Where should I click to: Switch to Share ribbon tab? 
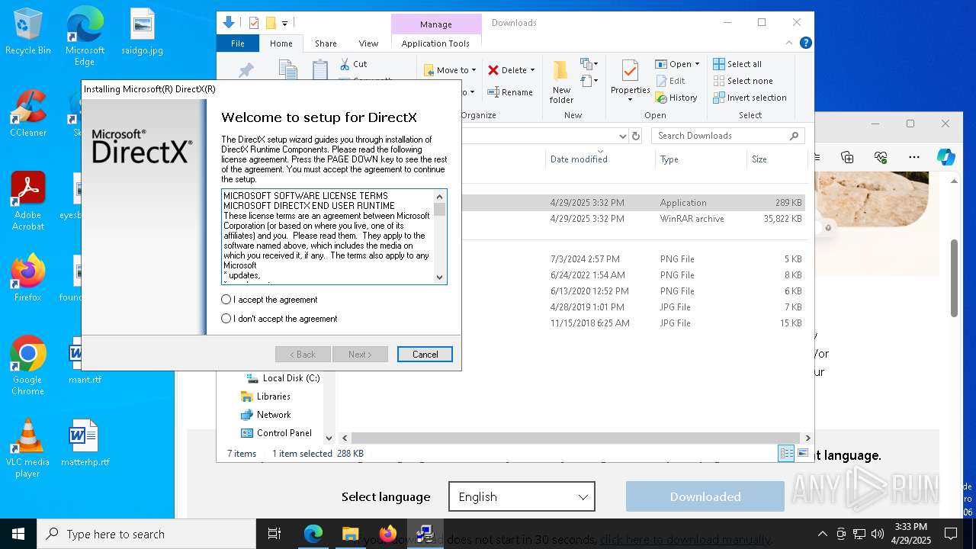(x=326, y=43)
